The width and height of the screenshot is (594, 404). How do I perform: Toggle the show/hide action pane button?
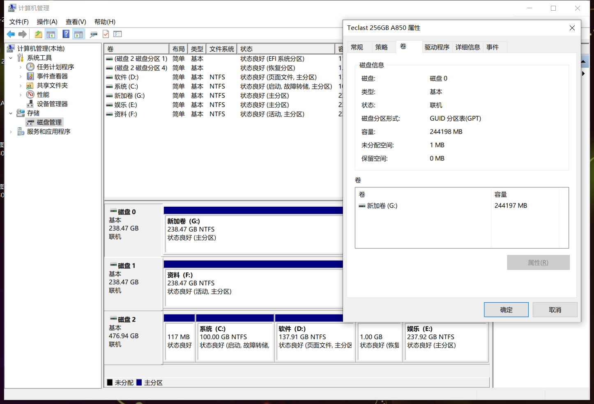[78, 34]
